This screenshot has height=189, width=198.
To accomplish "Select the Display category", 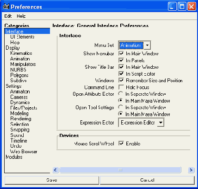I will tap(12, 48).
